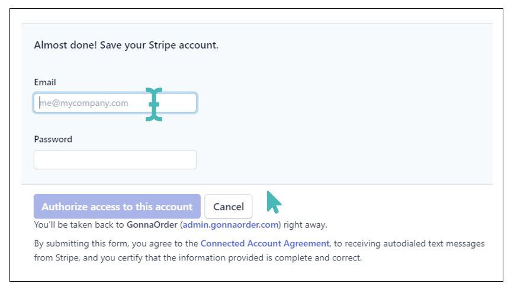The width and height of the screenshot is (514, 290).
Task: Open the Connected Account Agreement link
Action: pos(265,243)
